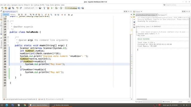Click the Comment lines icon in editor toolbar

[69, 15]
